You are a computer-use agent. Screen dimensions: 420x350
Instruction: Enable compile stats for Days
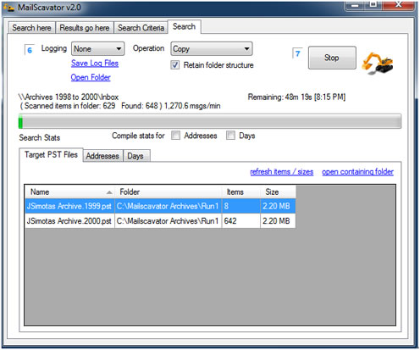230,136
